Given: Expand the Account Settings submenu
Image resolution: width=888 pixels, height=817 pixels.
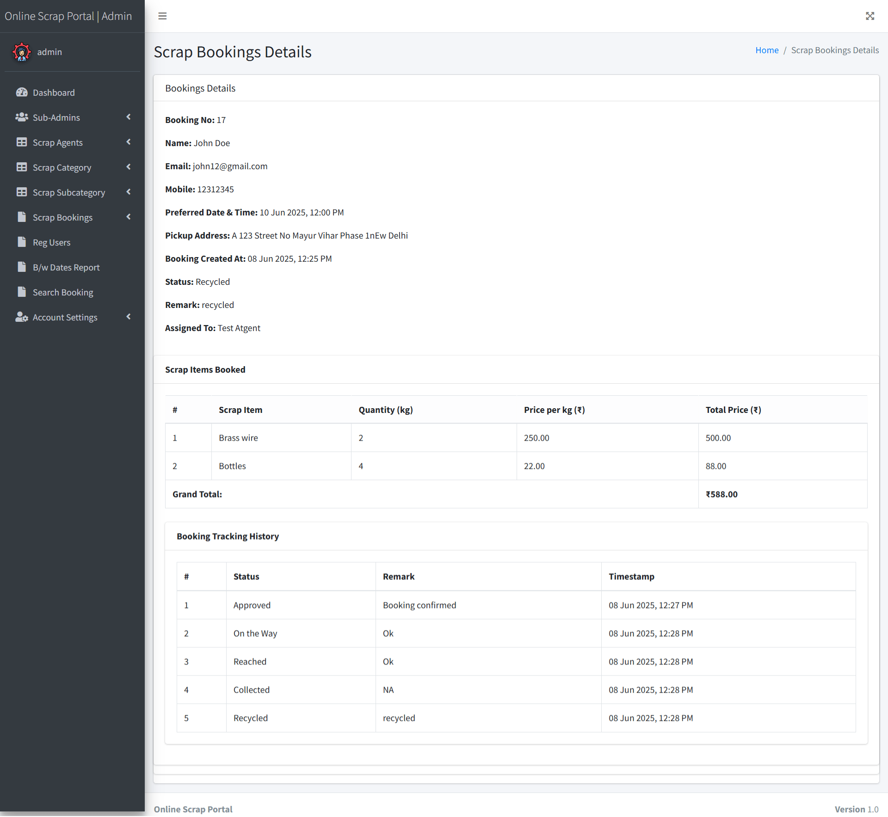Looking at the screenshot, I should coord(129,317).
